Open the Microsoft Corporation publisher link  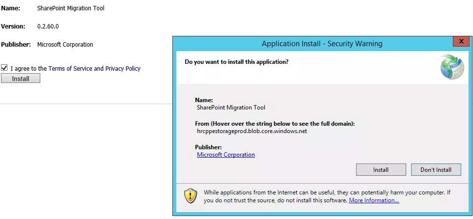(x=225, y=155)
